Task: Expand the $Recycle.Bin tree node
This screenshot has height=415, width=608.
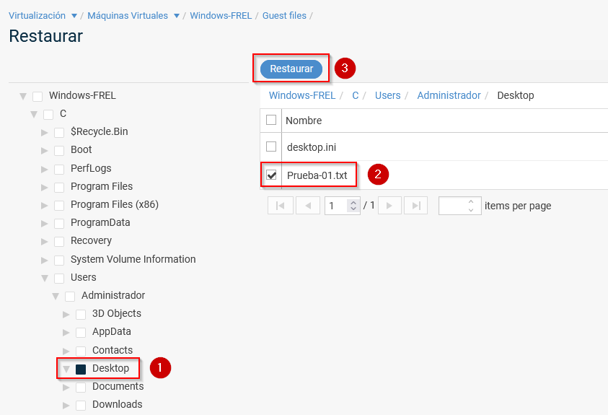Action: (x=45, y=132)
